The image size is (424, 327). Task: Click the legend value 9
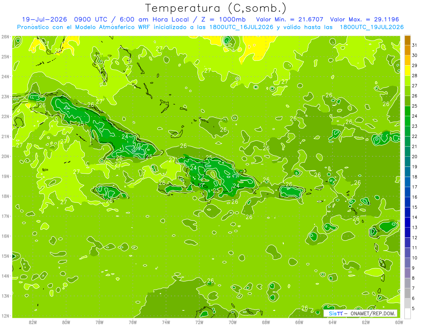[414, 268]
